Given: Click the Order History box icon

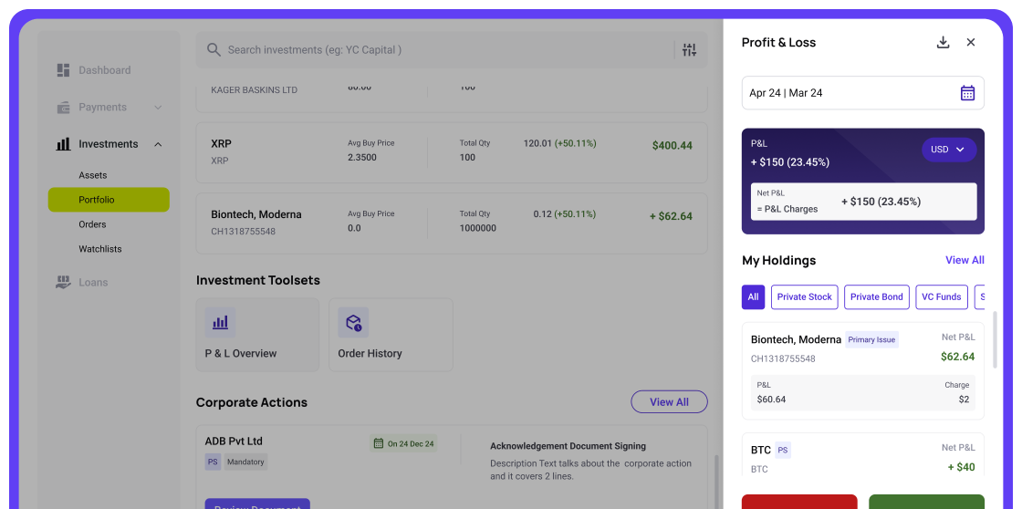Looking at the screenshot, I should [x=353, y=323].
